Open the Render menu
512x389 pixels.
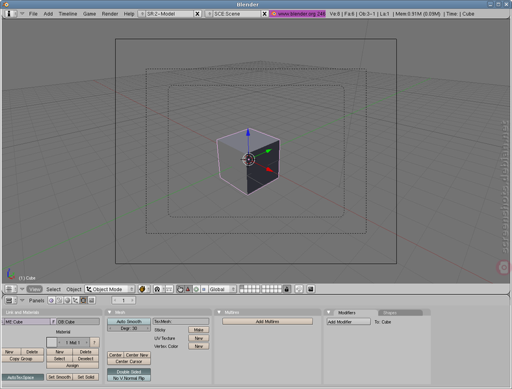(x=110, y=14)
